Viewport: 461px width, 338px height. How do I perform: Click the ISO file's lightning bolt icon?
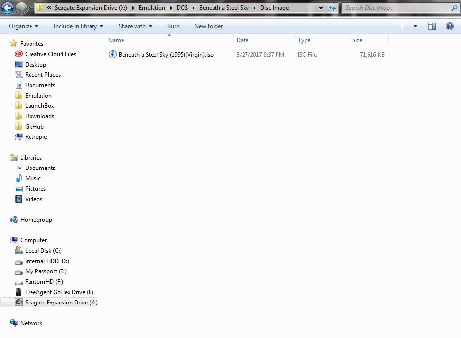[x=112, y=54]
